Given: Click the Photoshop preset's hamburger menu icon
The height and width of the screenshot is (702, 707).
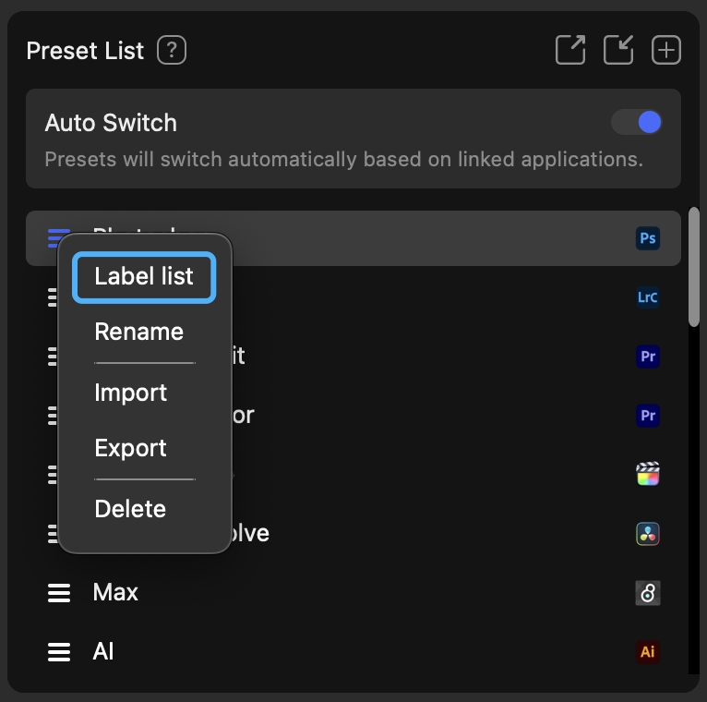Looking at the screenshot, I should (x=57, y=237).
